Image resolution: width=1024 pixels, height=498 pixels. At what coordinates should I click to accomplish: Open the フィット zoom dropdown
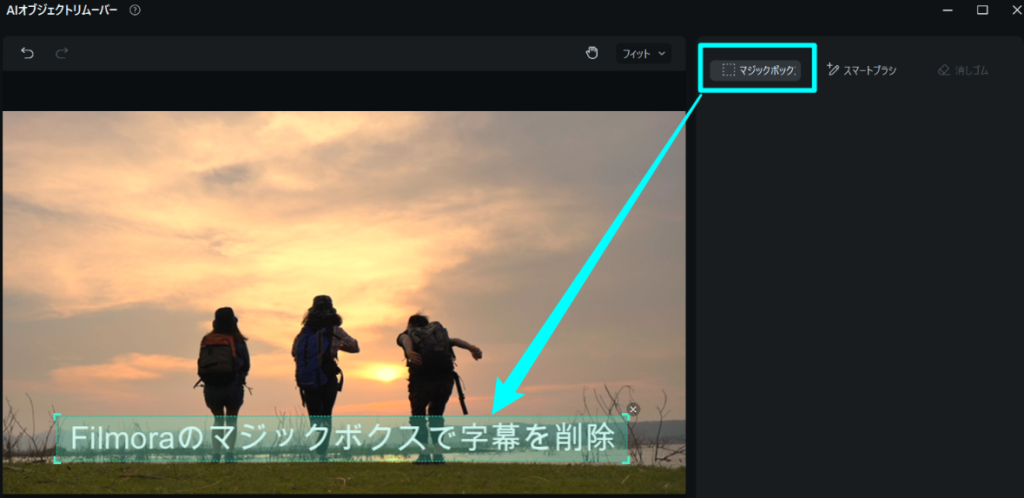pyautogui.click(x=644, y=54)
